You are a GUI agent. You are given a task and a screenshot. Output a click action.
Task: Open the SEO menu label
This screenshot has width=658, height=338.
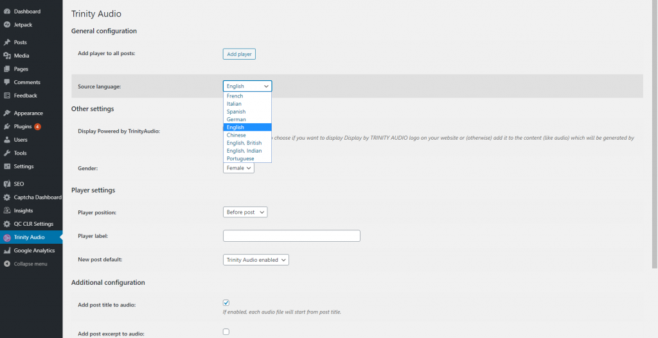[x=19, y=184]
